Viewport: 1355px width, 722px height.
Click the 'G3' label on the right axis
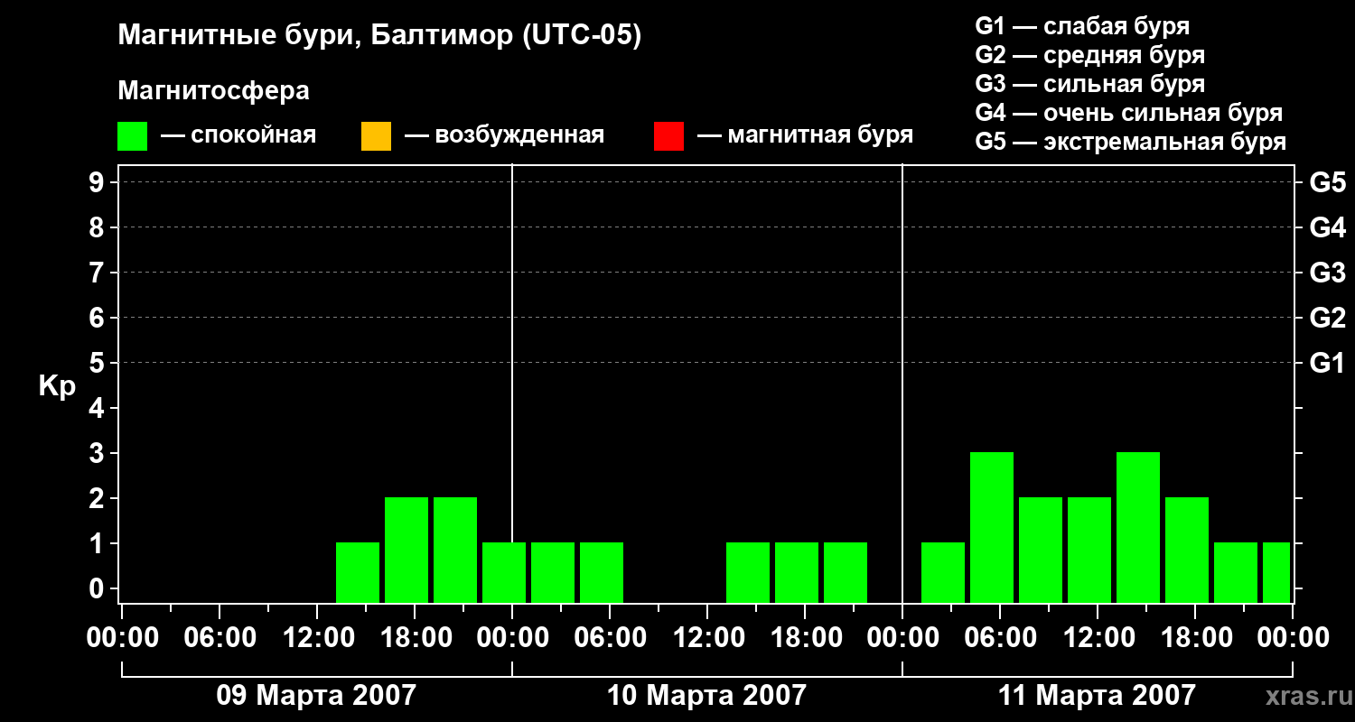tap(1327, 273)
